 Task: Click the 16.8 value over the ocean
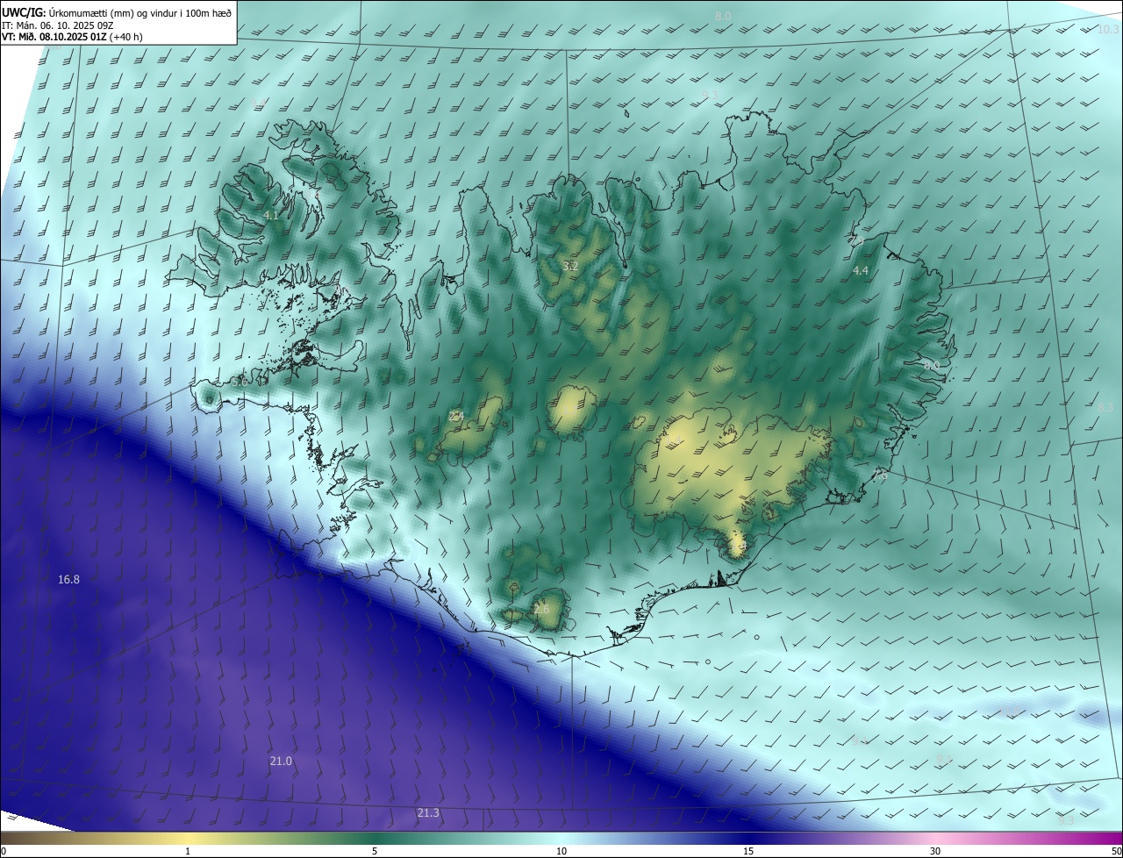(x=68, y=579)
